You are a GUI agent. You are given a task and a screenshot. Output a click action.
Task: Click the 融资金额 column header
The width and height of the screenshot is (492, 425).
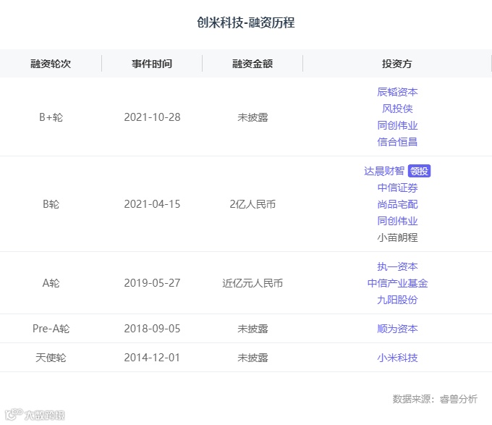click(x=253, y=64)
